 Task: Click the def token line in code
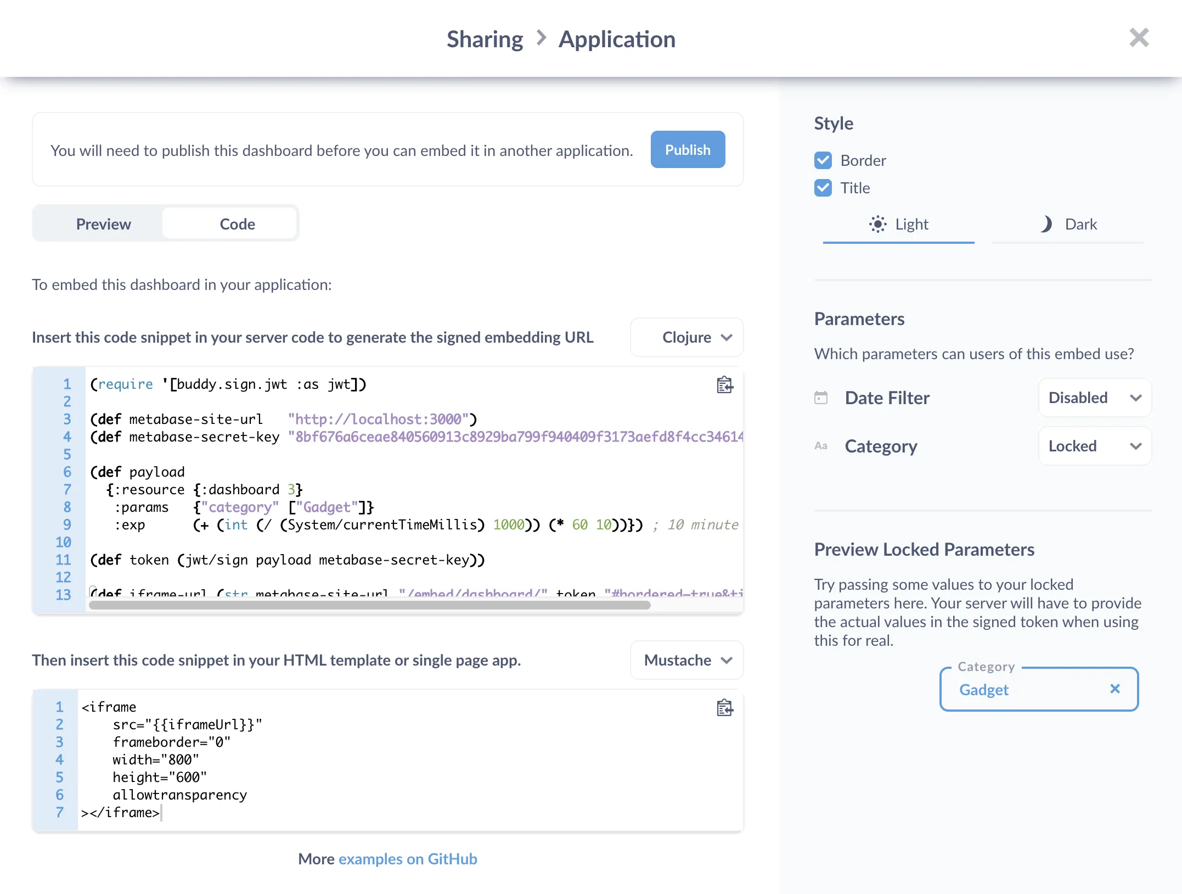click(288, 560)
